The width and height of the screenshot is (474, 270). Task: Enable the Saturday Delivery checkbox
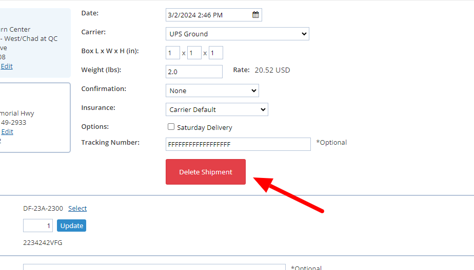171,127
